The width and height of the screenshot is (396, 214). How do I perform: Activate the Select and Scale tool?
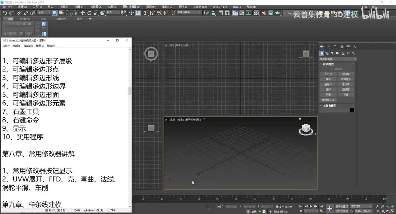pyautogui.click(x=96, y=13)
